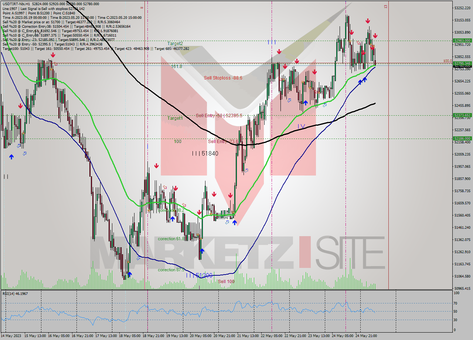Click the '161.8' Fibonacci label
473x340 pixels.
[x=177, y=67]
